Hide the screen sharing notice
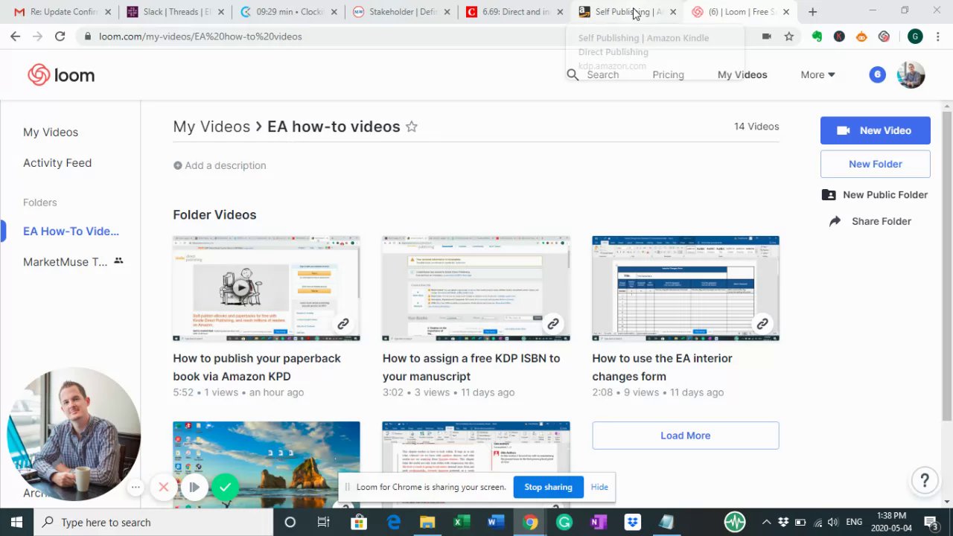 (x=599, y=487)
